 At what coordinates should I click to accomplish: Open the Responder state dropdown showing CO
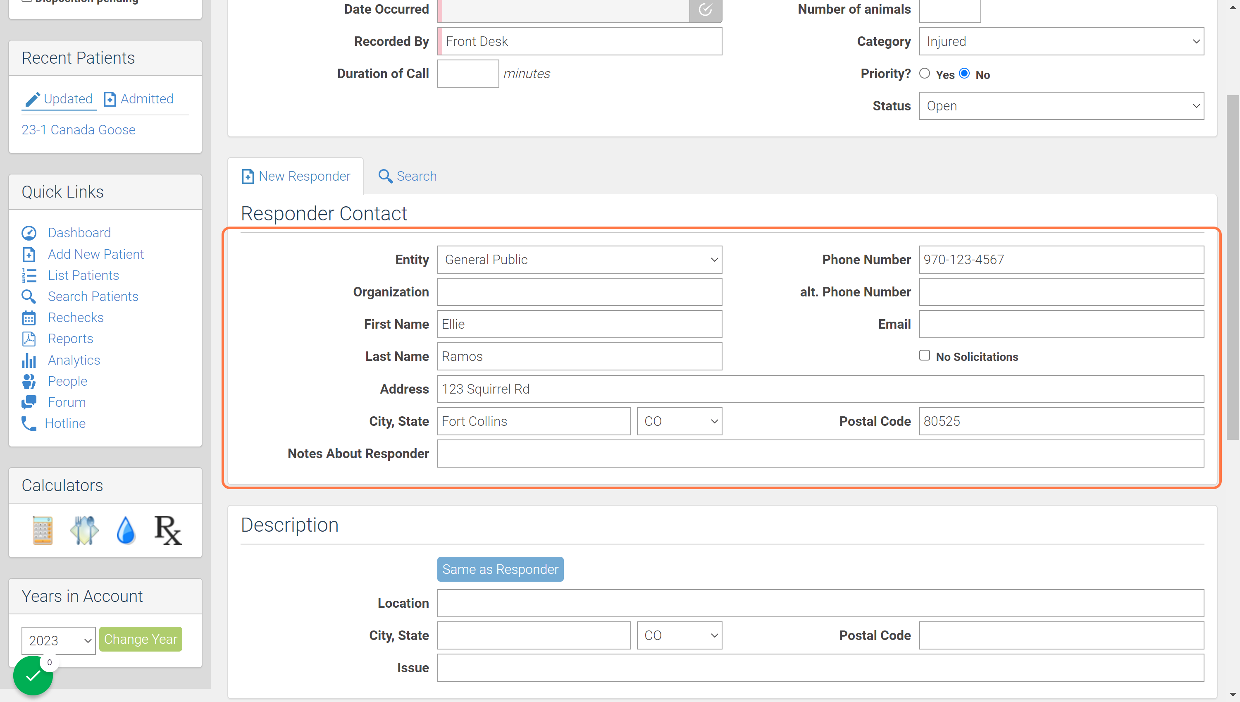point(680,421)
